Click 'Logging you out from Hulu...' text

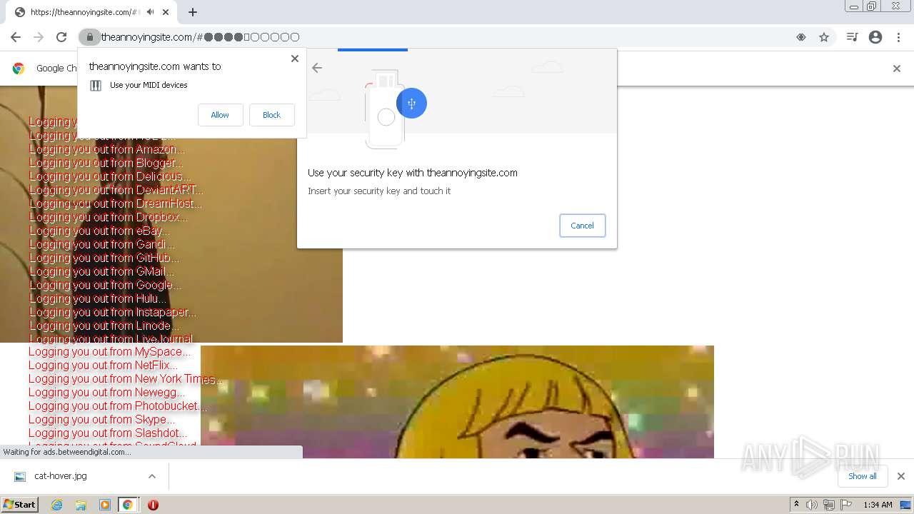tap(98, 298)
